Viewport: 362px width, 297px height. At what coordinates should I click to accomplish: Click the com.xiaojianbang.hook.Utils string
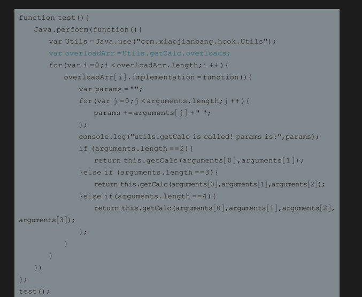point(204,42)
